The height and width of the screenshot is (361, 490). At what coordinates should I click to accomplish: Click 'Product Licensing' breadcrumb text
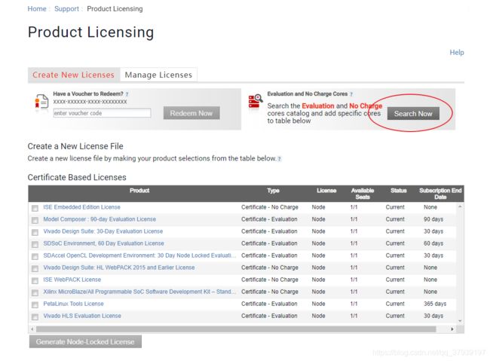tap(115, 9)
